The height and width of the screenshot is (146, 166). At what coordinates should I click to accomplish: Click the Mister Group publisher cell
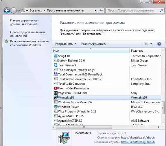tap(139, 60)
